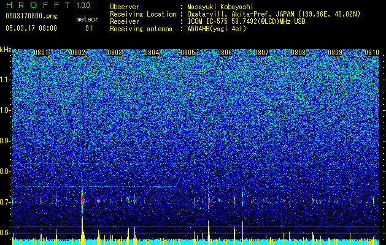Click the meteor label

click(x=87, y=19)
